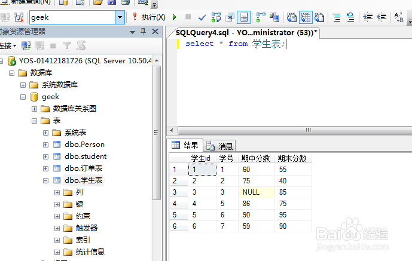Expand the dbo.student table
Viewport: 412px width, 261px height.
(x=45, y=156)
